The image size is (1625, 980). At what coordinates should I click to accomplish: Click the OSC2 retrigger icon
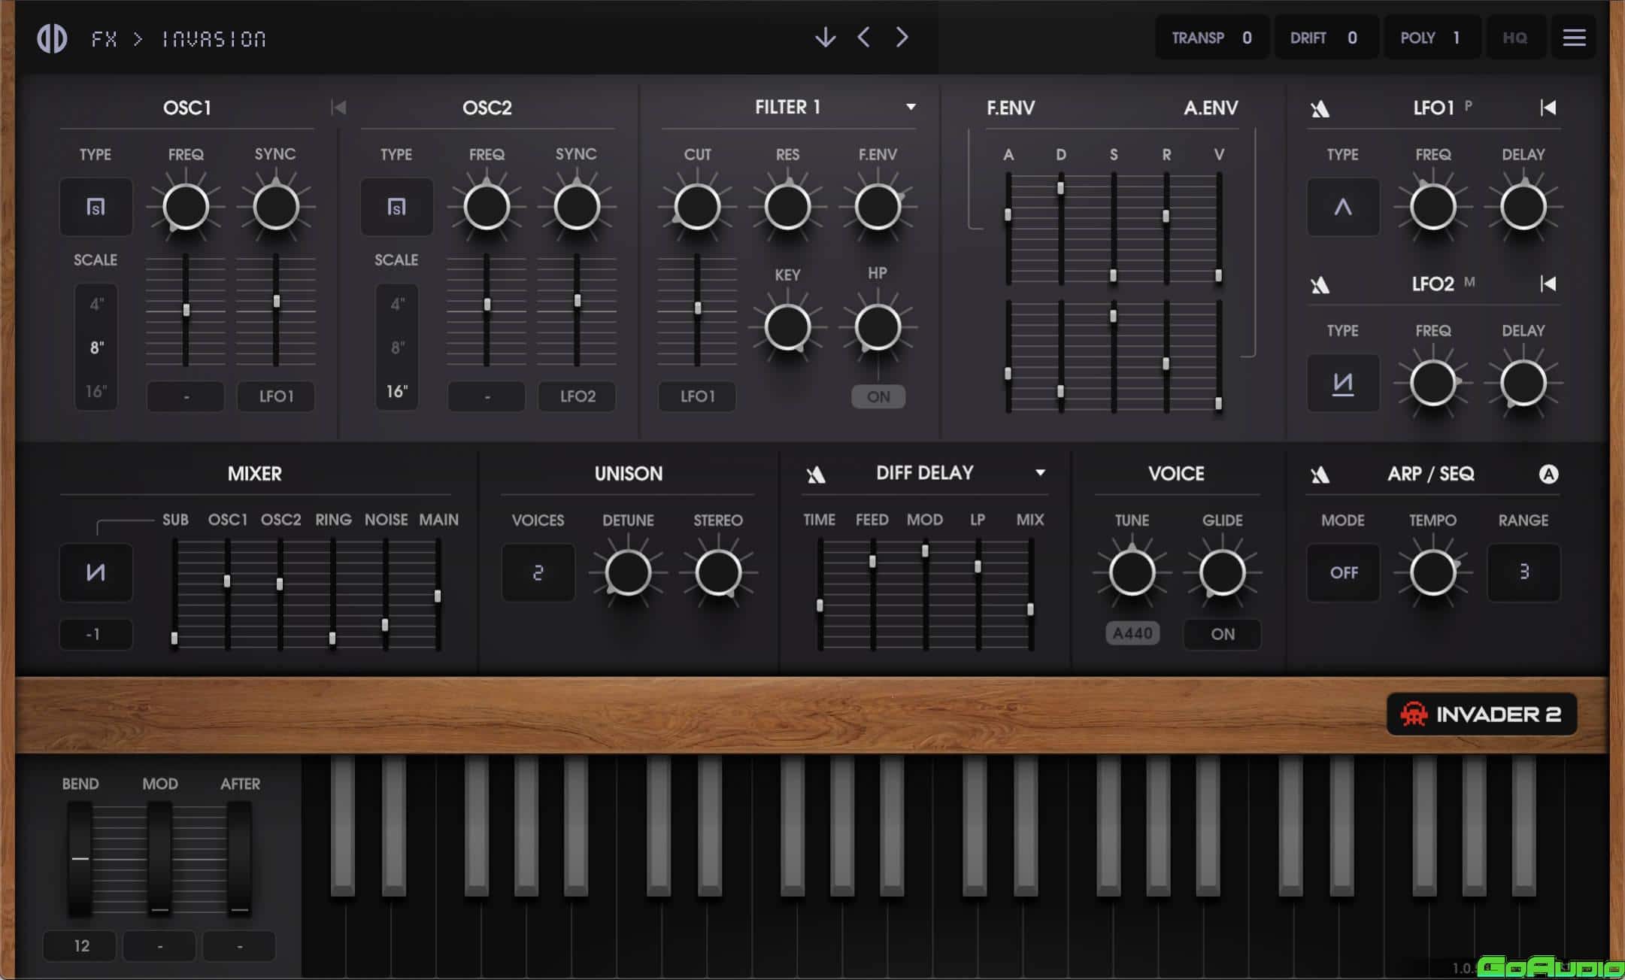tap(338, 108)
